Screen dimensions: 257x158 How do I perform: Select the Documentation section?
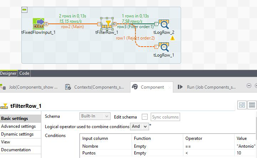20,150
